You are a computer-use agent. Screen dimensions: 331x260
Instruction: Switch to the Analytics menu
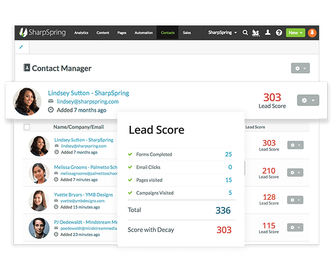(x=81, y=33)
